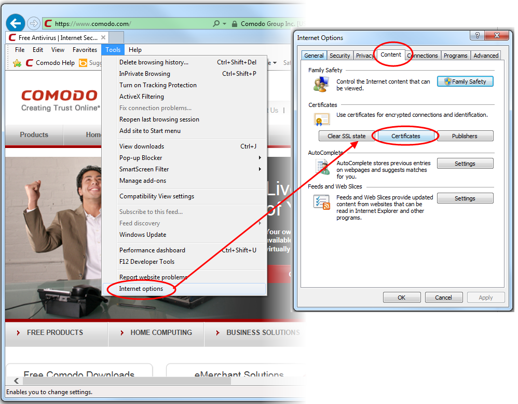518x404 pixels.
Task: Click the Publishers button
Action: click(465, 136)
